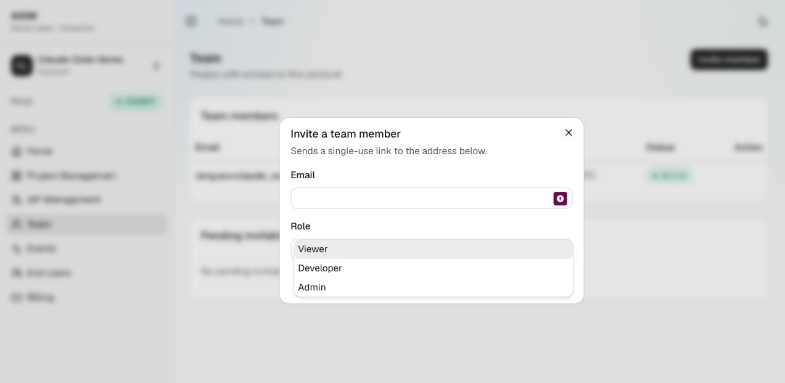Open Events in the sidebar menu
The height and width of the screenshot is (383, 785).
pyautogui.click(x=87, y=249)
